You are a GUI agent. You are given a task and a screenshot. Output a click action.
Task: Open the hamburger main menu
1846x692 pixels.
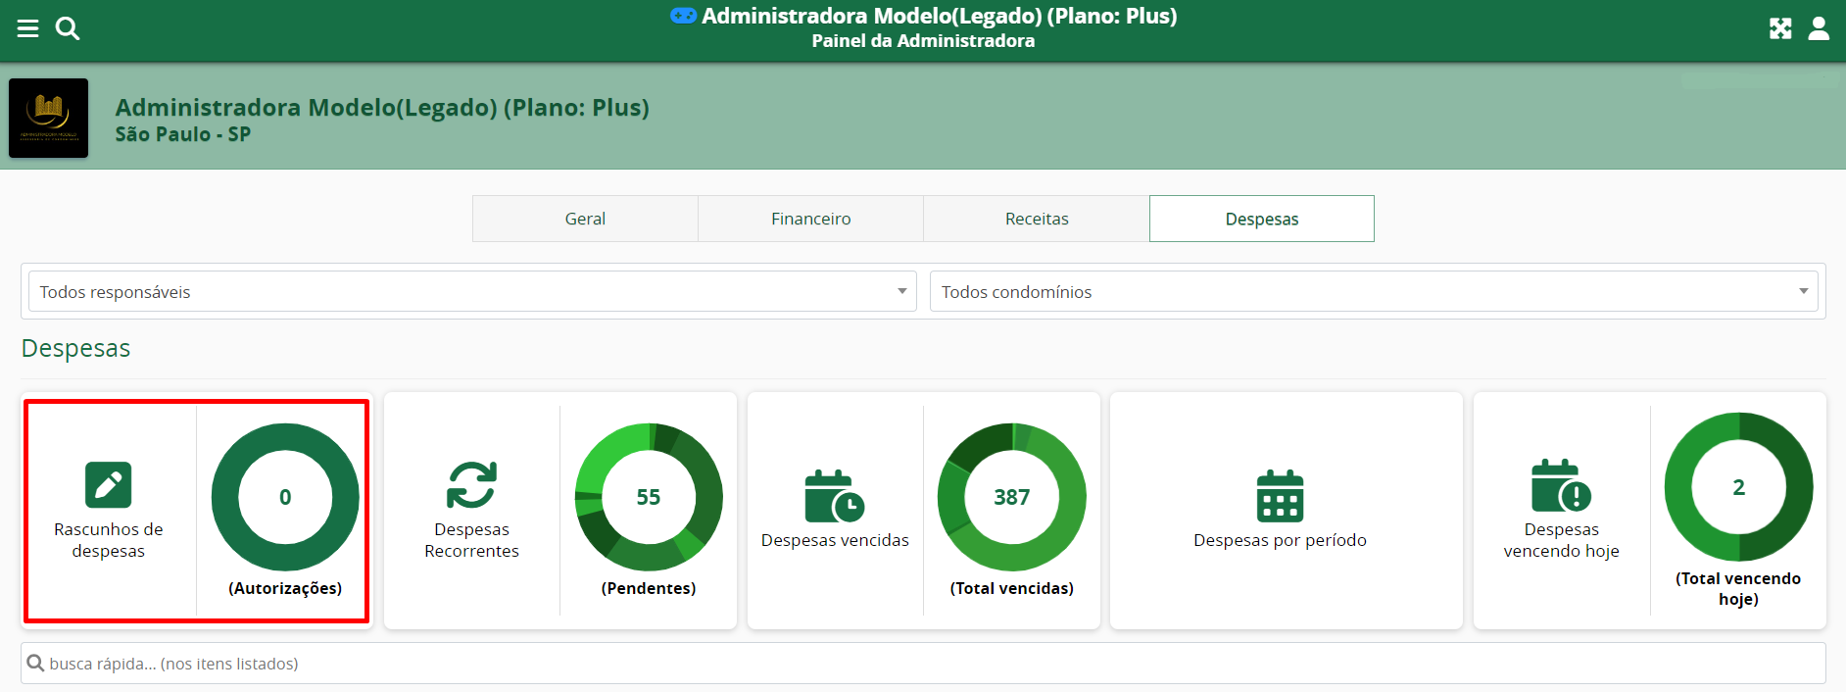[x=27, y=28]
